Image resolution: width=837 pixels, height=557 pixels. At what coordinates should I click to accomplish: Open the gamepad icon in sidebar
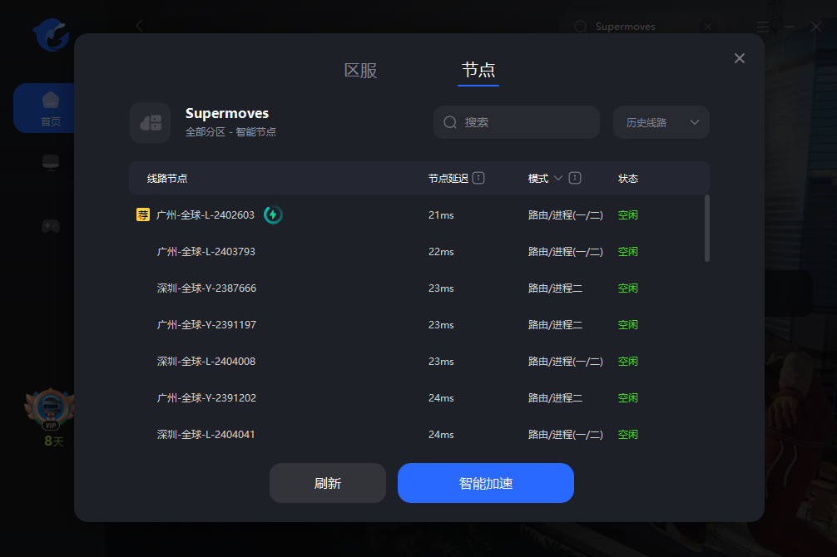coord(51,226)
